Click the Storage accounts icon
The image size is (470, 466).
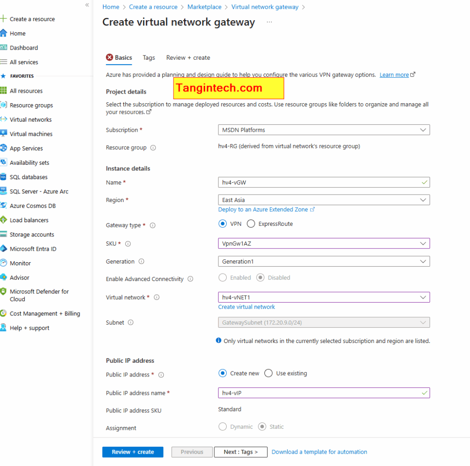[x=3, y=234]
